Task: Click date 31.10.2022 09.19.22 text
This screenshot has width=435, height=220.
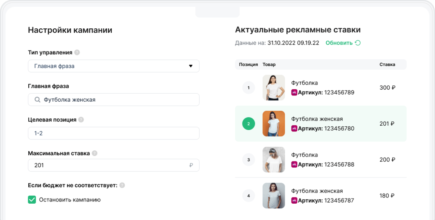Action: pyautogui.click(x=293, y=43)
